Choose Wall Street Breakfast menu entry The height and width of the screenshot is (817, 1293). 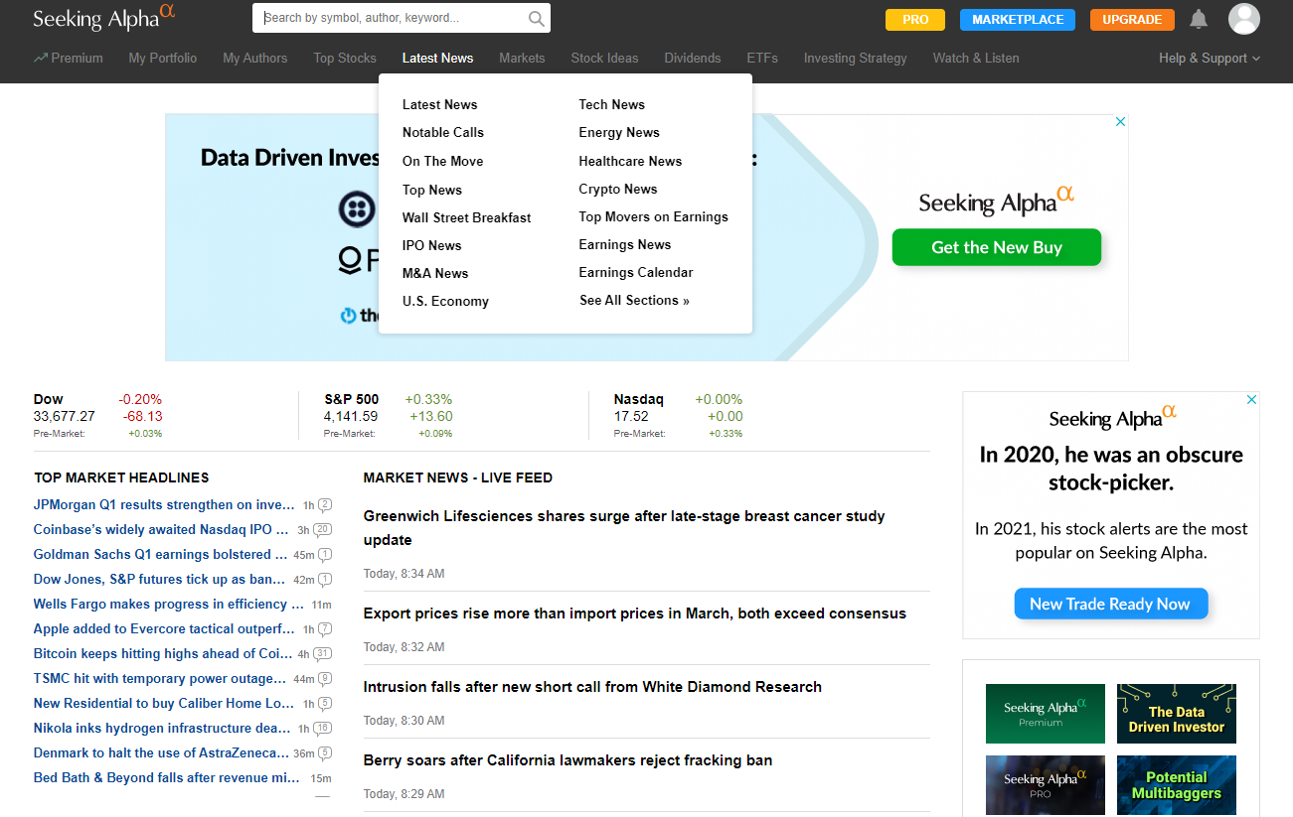coord(466,217)
